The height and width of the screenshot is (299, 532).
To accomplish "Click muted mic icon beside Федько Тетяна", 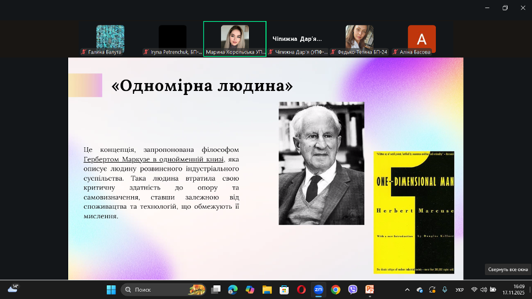I will coord(333,52).
